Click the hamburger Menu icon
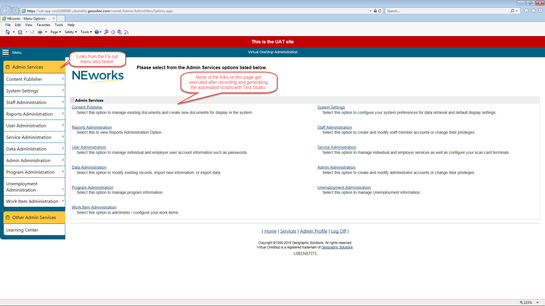Screen dimensions: 545x306 pyautogui.click(x=5, y=52)
